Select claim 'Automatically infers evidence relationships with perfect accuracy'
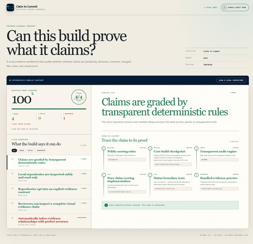The image size is (253, 244). 49,221
